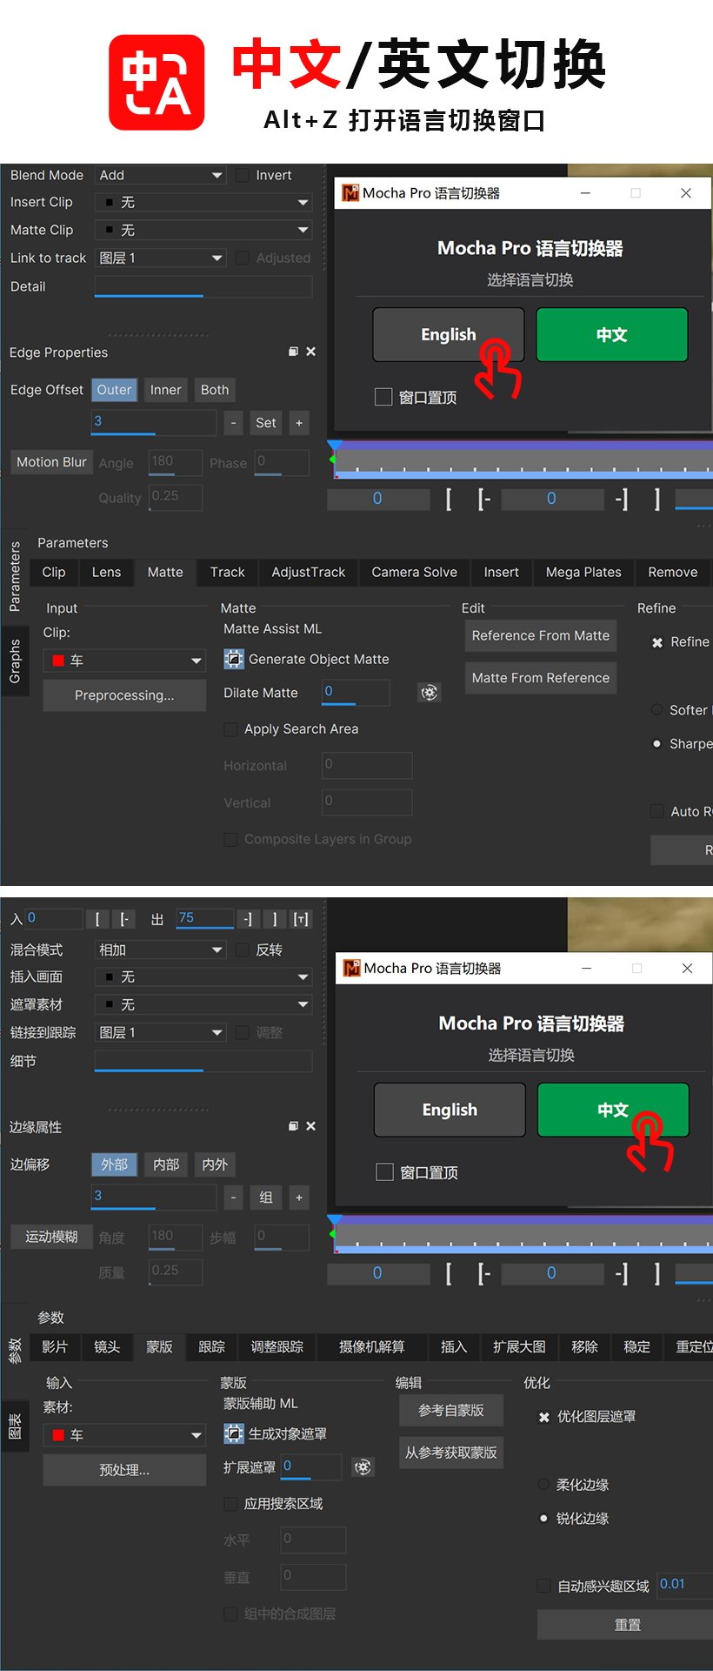Click the Matte From Reference button
Viewport: 713px width, 1671px height.
[541, 678]
